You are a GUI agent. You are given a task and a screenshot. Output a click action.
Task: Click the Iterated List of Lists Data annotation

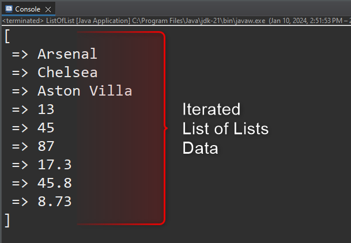click(225, 128)
